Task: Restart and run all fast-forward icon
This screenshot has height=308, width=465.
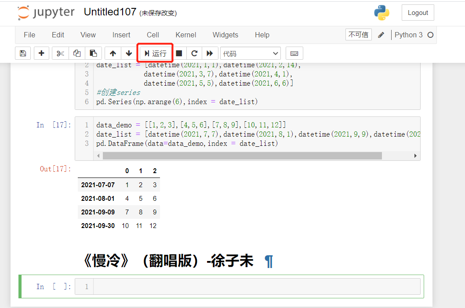Action: (x=210, y=53)
